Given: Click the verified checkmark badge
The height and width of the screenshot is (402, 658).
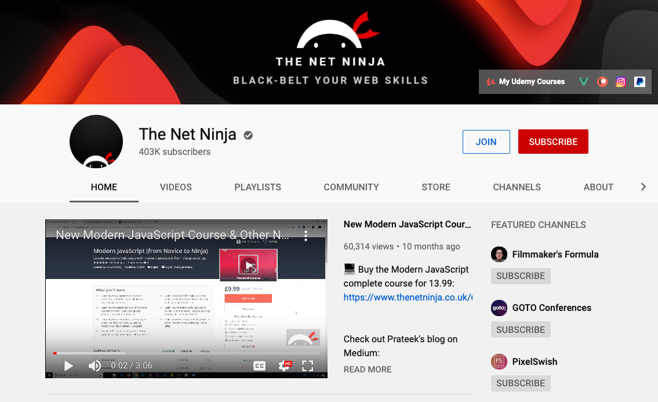Looking at the screenshot, I should coord(249,135).
